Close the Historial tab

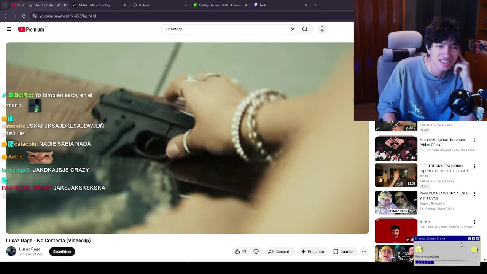tap(185, 5)
